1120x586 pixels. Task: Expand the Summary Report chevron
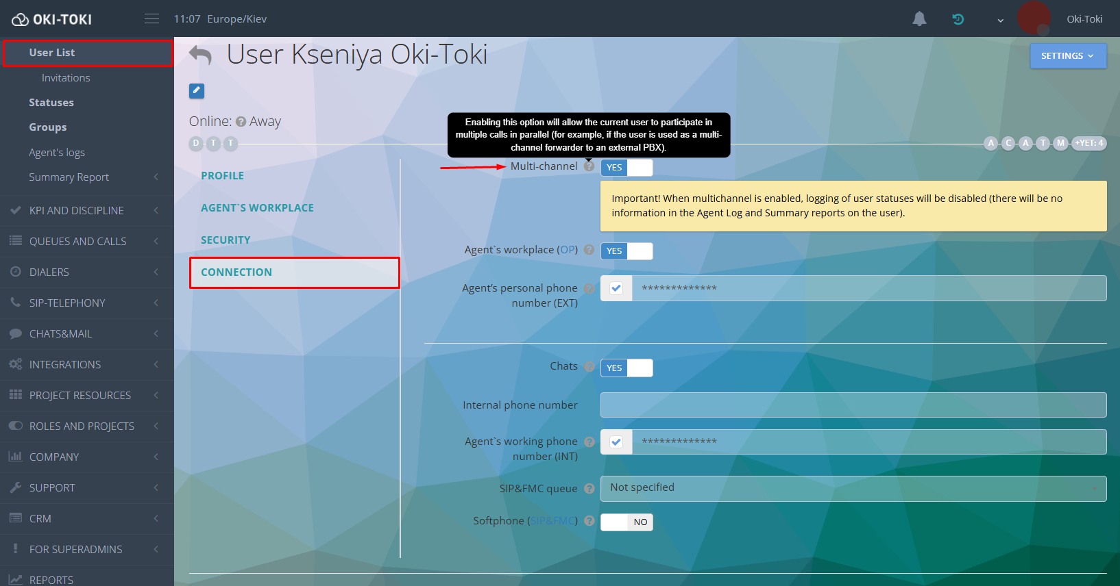156,177
